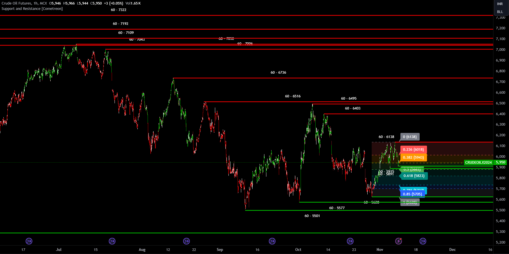Click the contract rollover icon left of Jul
509x254 pixels.
coord(29,241)
